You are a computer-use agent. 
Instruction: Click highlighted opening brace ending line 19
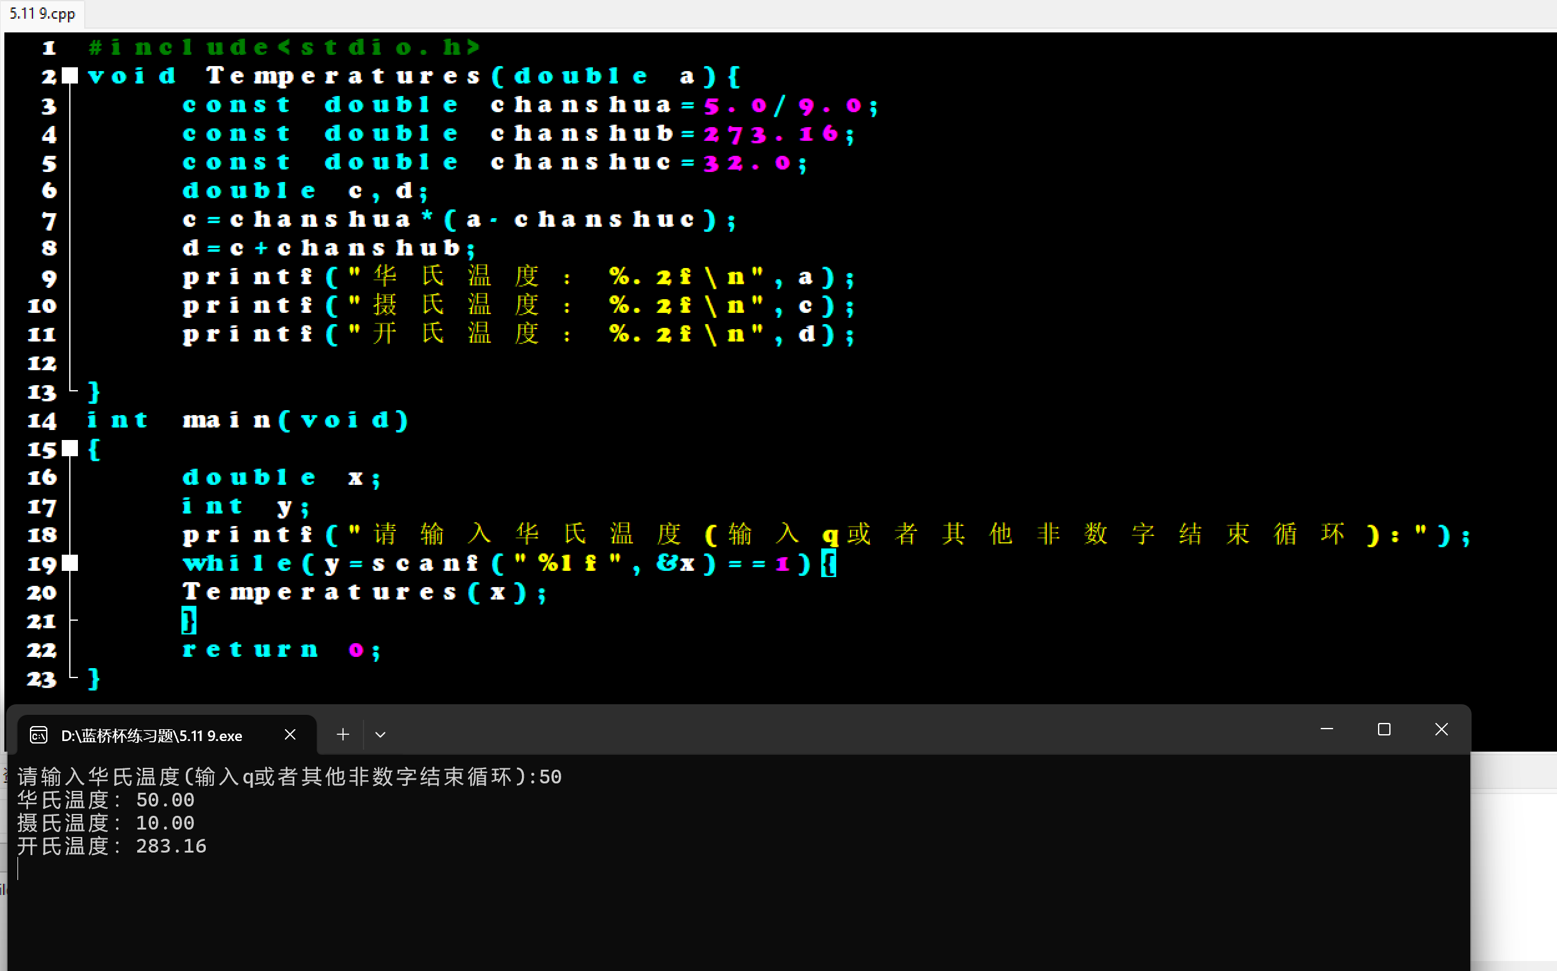pyautogui.click(x=829, y=564)
